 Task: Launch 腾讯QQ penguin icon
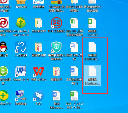(x=4, y=47)
